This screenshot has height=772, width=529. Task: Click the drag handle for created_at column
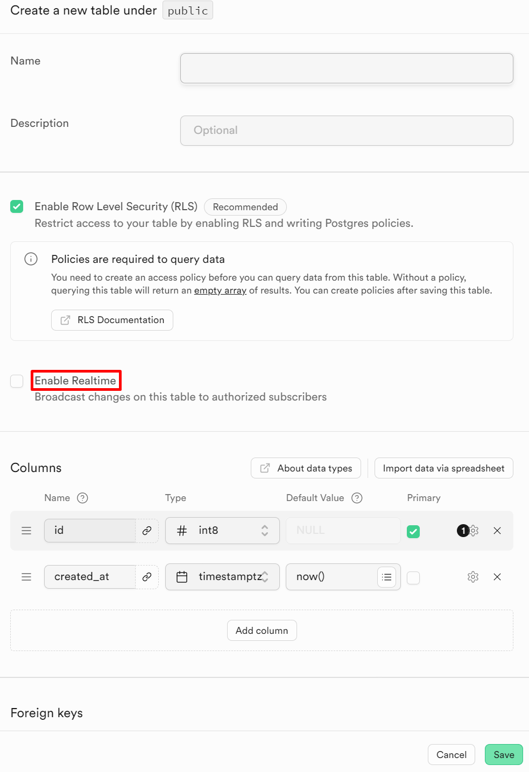click(x=26, y=577)
